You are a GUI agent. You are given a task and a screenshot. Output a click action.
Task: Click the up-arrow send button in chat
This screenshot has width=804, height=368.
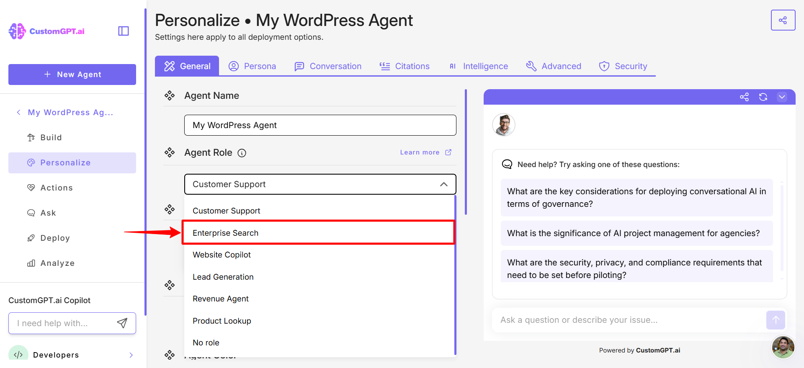coord(776,320)
